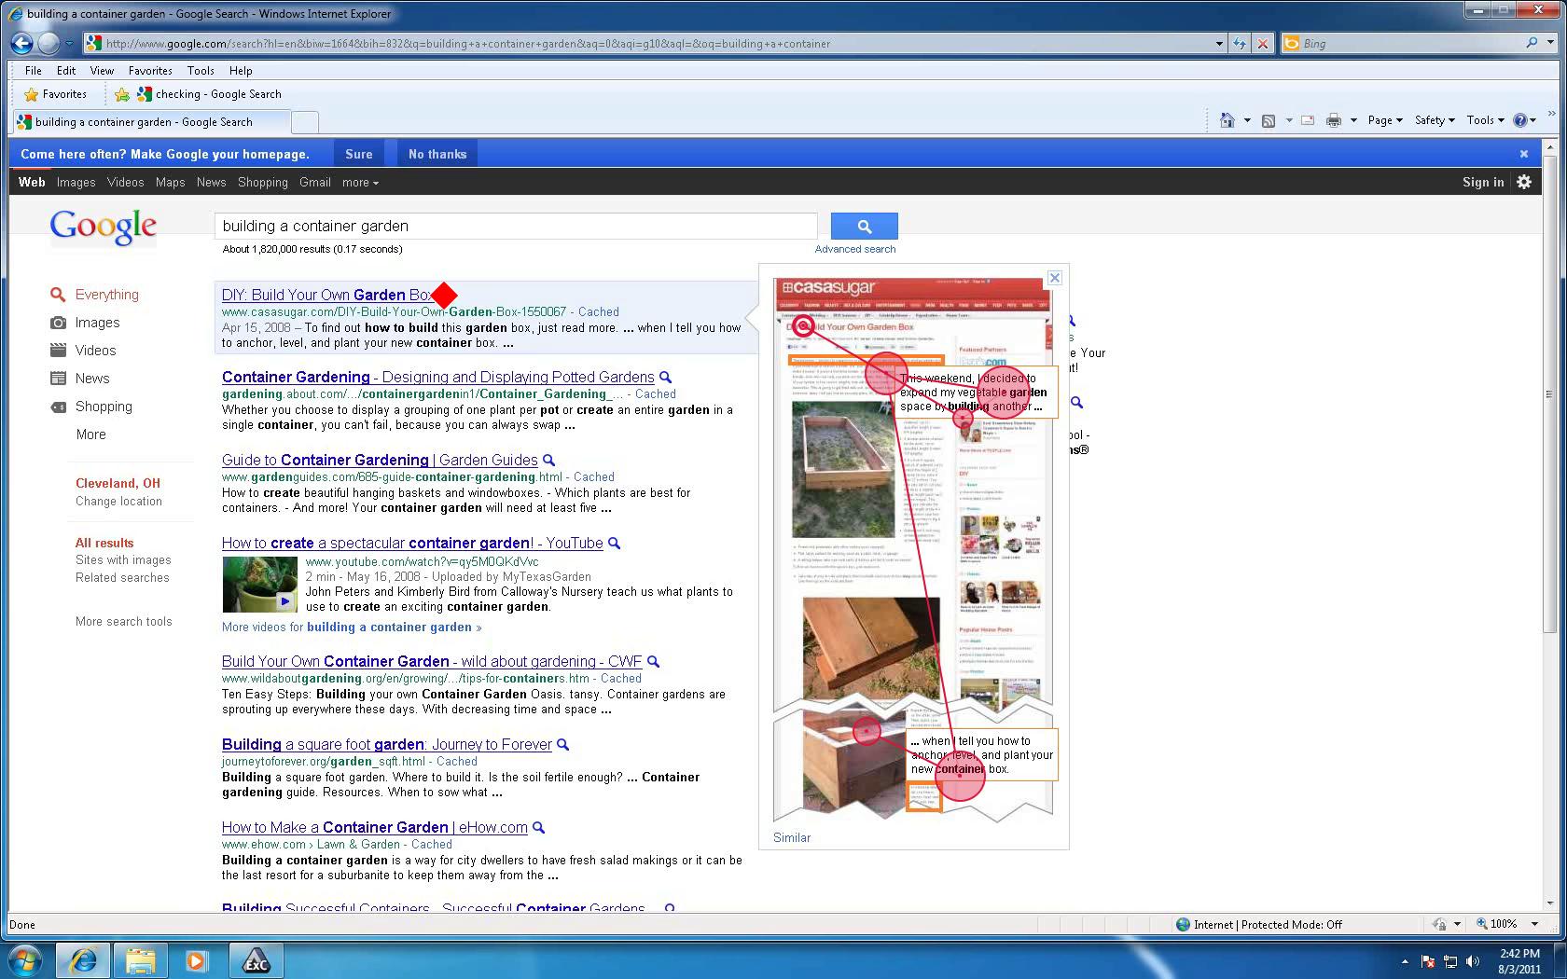Click 'More search tools' link

click(x=124, y=622)
